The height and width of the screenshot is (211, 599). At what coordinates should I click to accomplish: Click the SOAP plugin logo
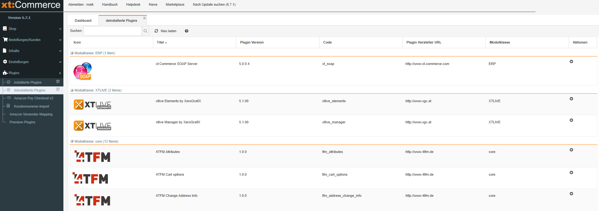pyautogui.click(x=83, y=71)
